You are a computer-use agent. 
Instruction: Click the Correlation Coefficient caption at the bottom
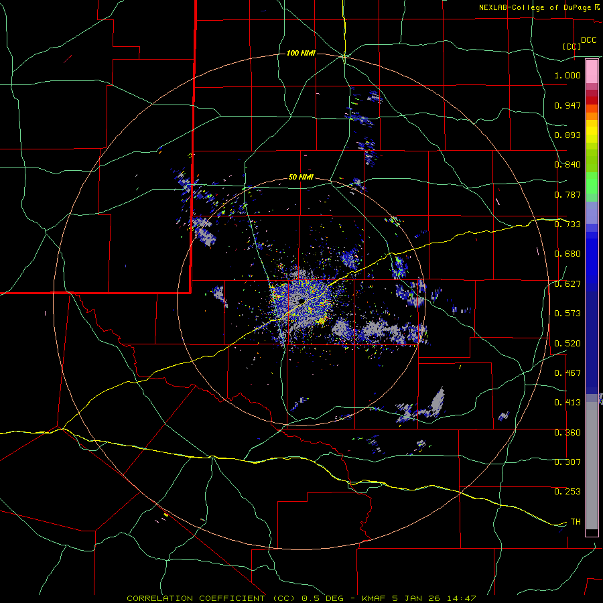click(301, 598)
